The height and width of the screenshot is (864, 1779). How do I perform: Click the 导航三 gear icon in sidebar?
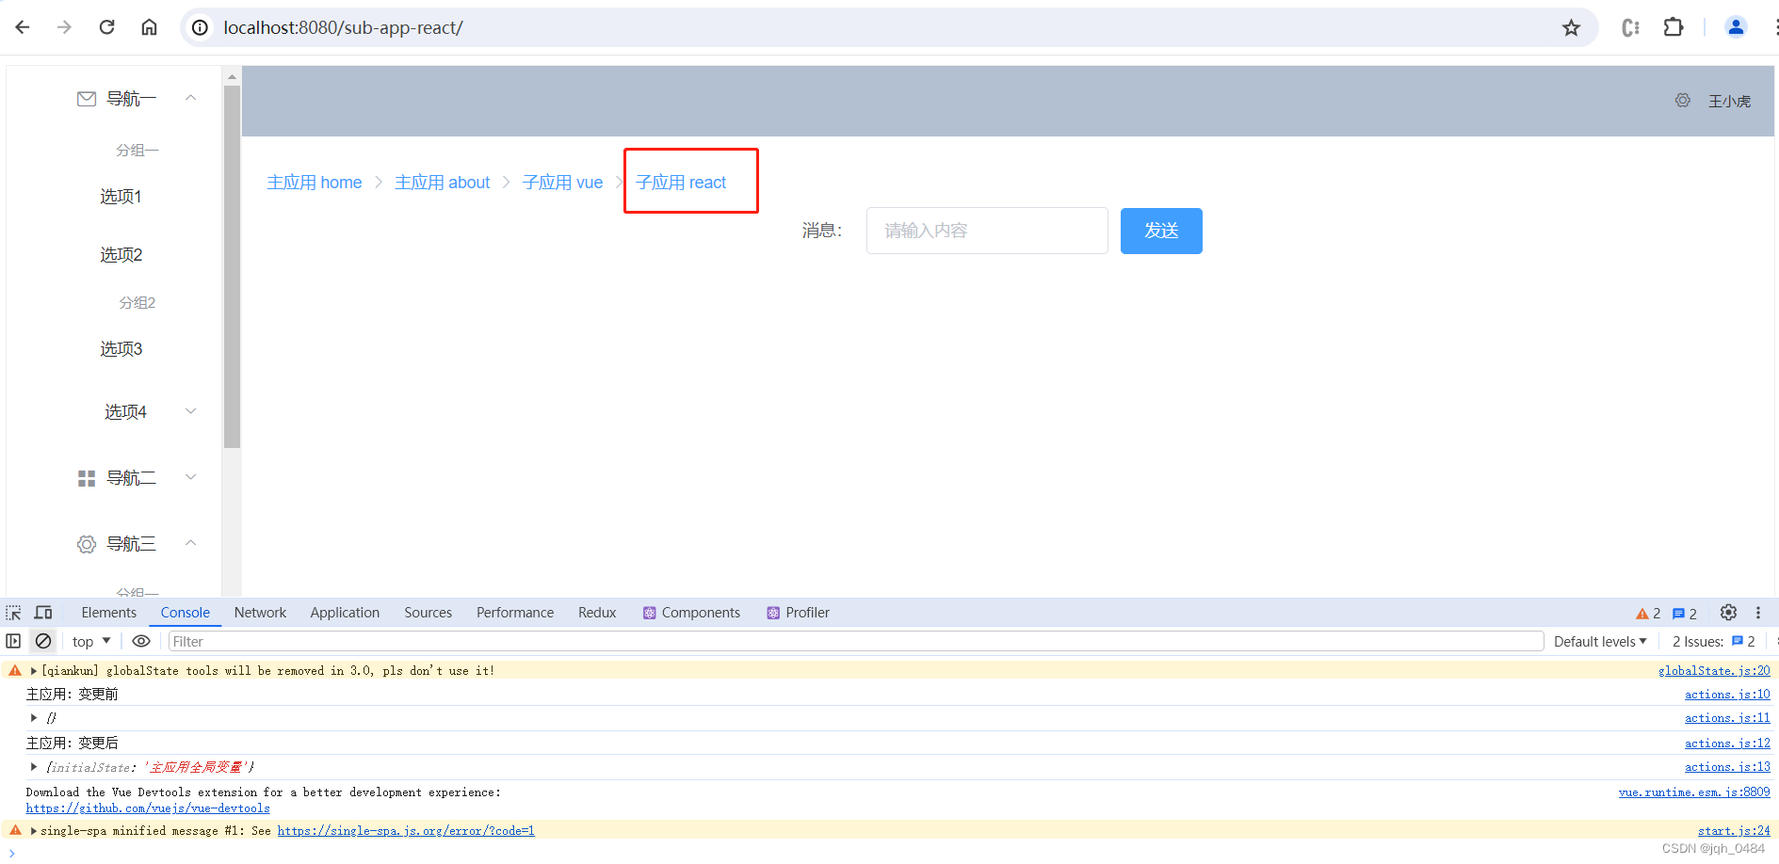(86, 544)
